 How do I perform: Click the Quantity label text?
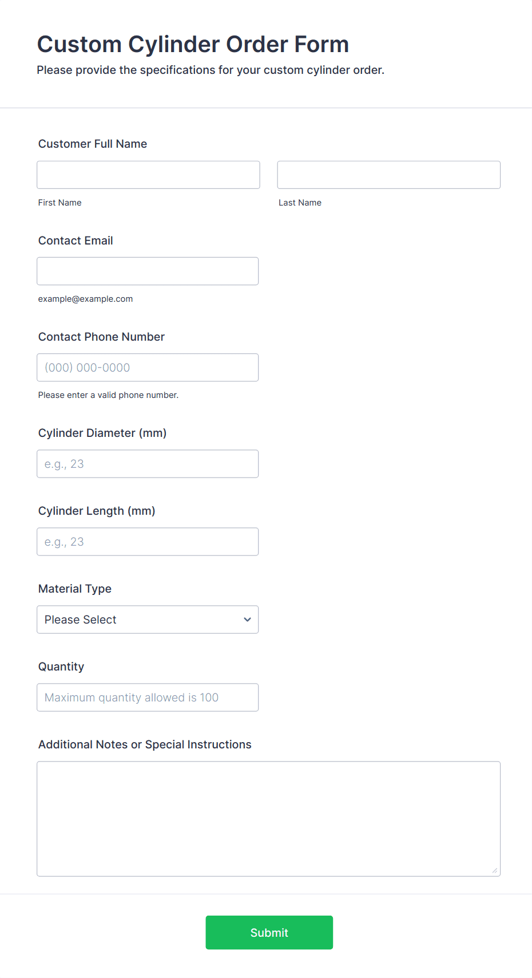61,667
